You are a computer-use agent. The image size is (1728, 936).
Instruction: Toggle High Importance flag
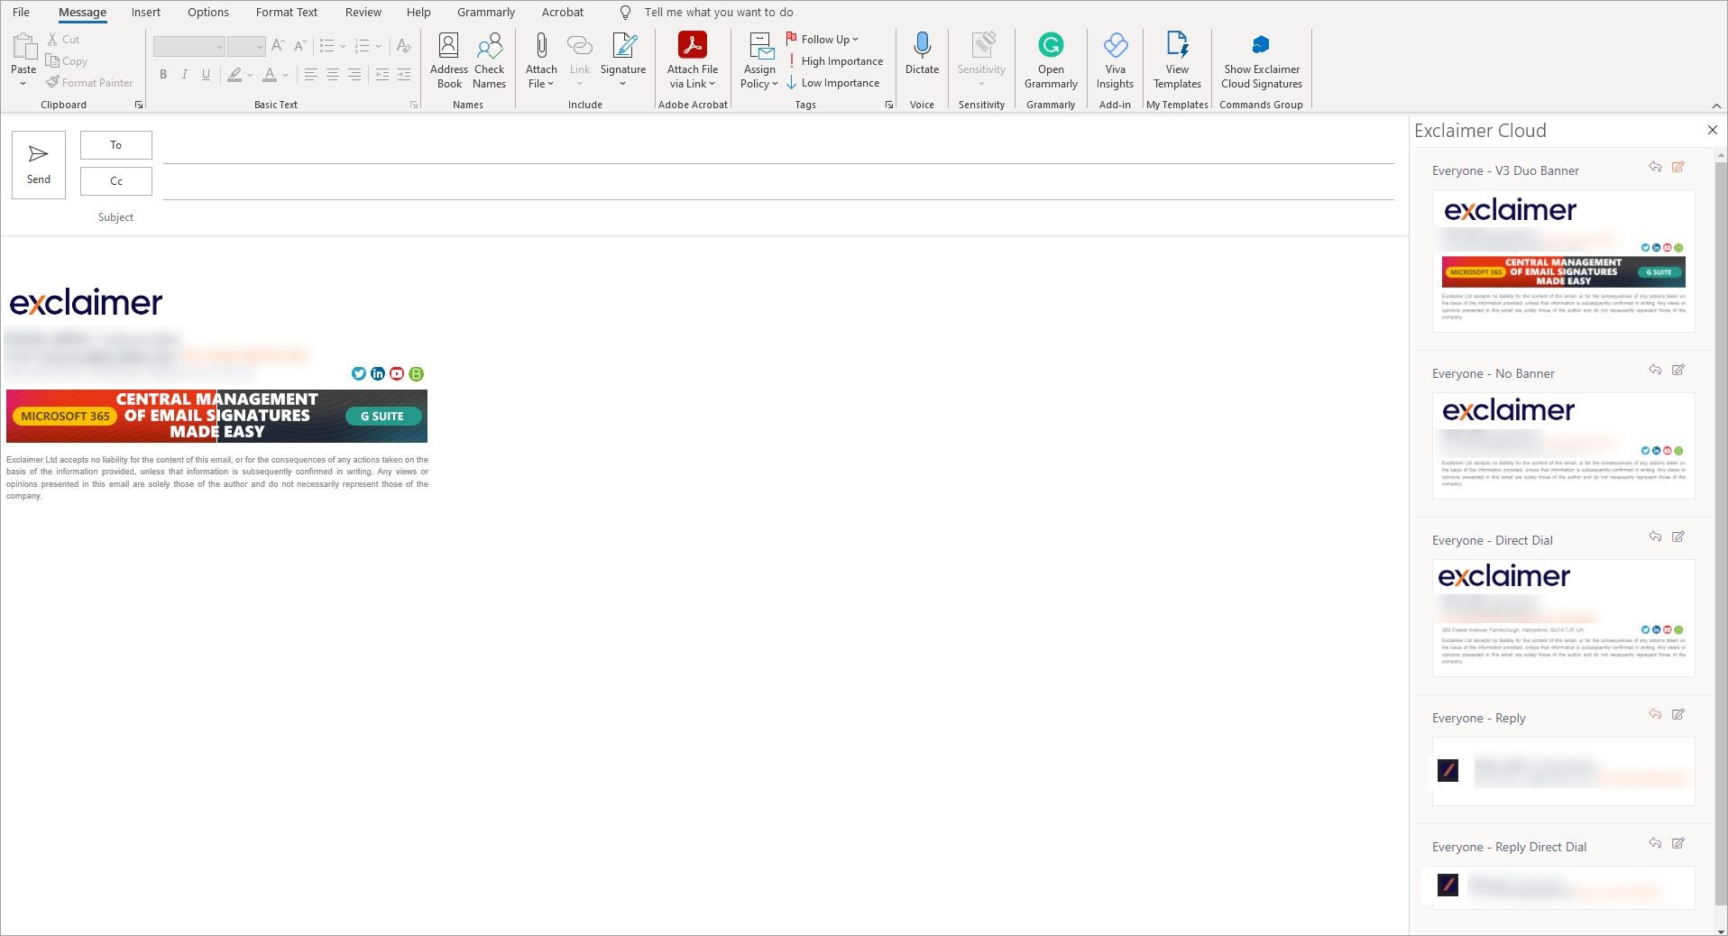click(834, 61)
